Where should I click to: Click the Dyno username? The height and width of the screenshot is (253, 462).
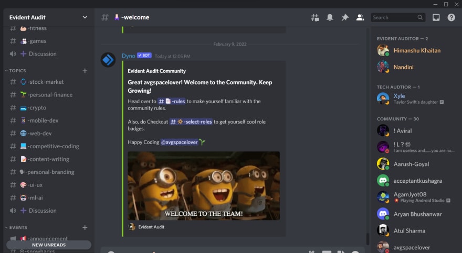click(129, 56)
